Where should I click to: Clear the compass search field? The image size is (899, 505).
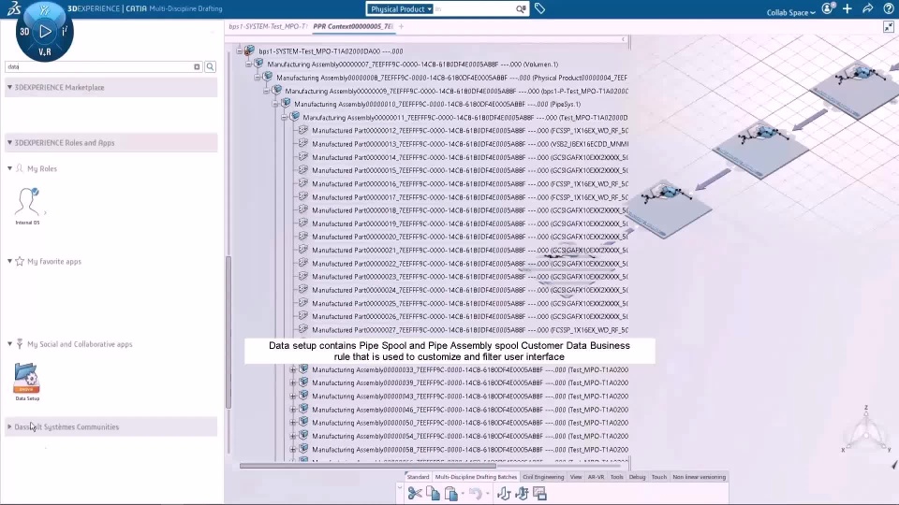pyautogui.click(x=197, y=67)
